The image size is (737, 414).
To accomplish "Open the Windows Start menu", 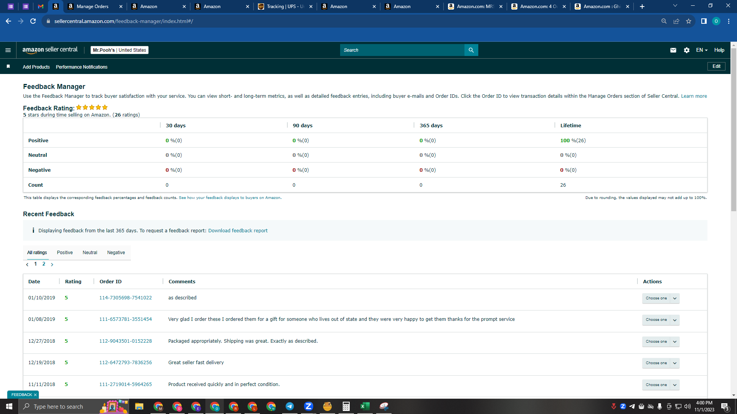I will pos(9,406).
